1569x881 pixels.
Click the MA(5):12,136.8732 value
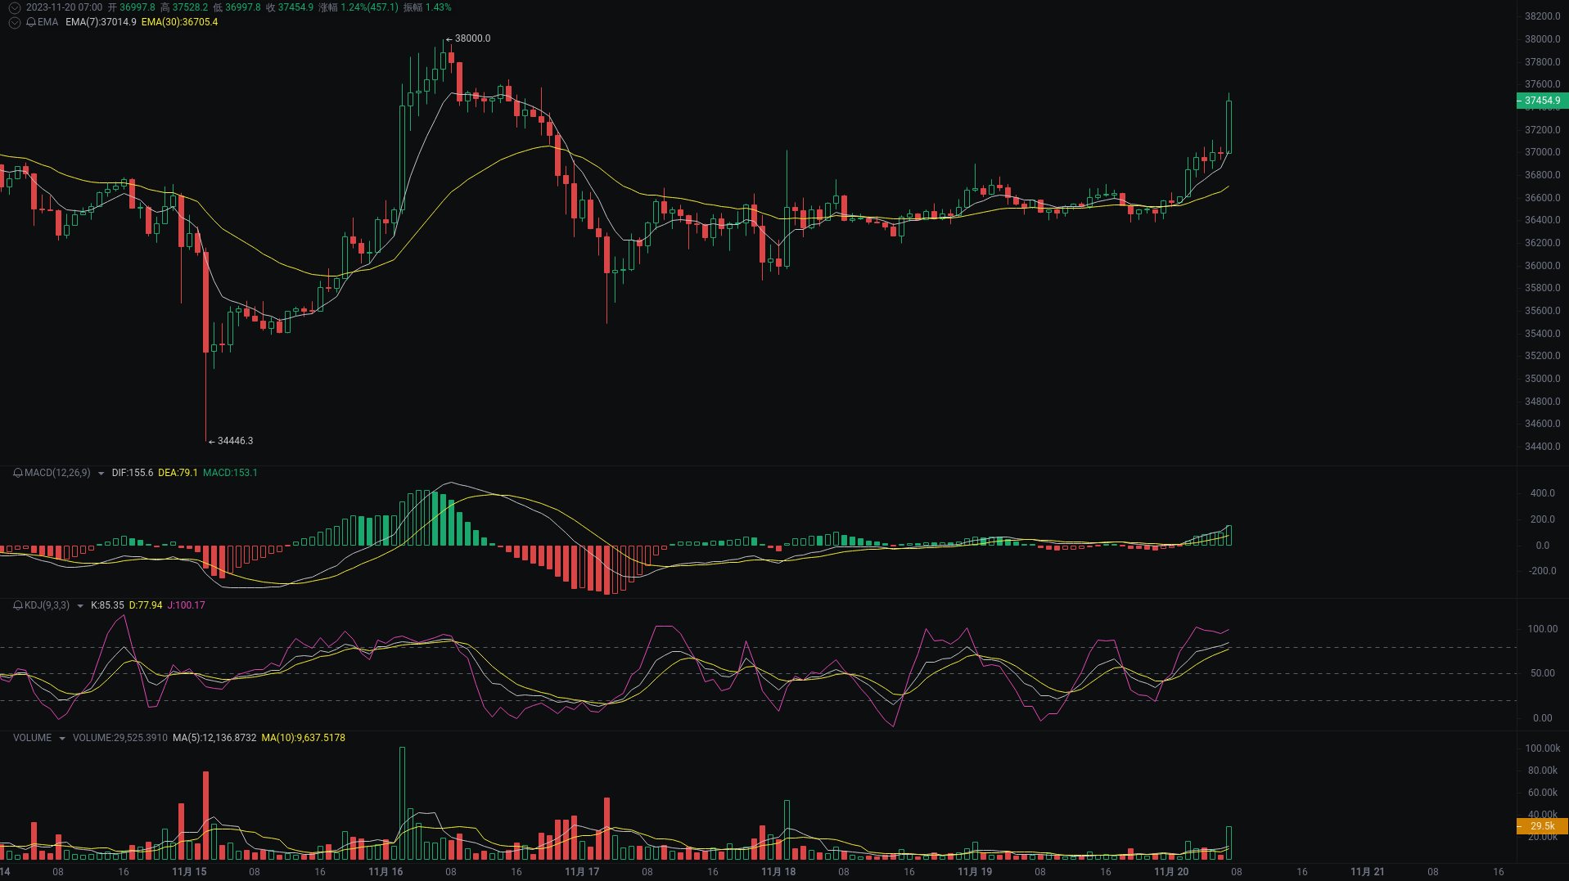pyautogui.click(x=214, y=738)
